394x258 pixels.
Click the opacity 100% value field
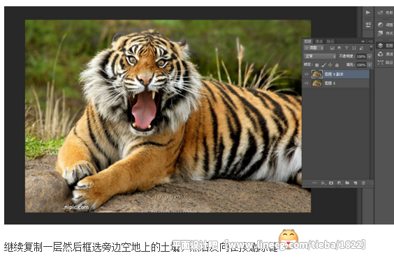coord(361,56)
